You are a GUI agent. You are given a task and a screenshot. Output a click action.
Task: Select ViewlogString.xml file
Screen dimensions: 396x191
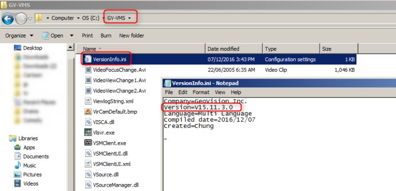coord(113,101)
